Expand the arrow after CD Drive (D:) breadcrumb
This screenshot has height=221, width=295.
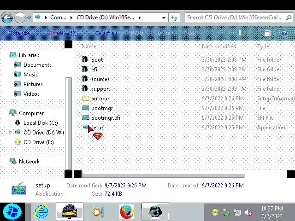[x=140, y=18]
